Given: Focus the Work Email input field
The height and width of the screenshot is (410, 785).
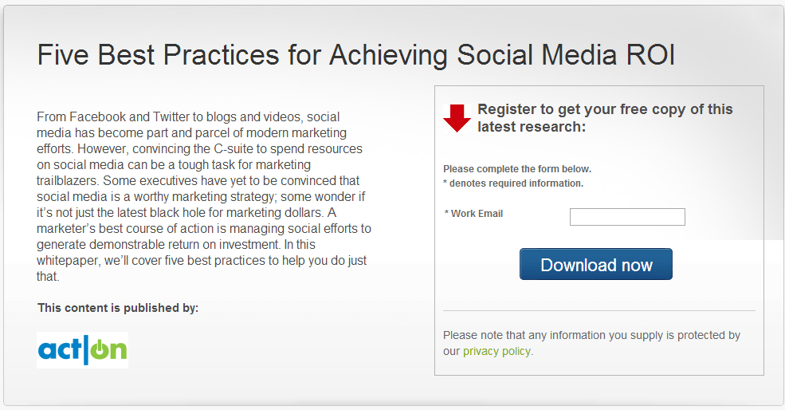Looking at the screenshot, I should [627, 217].
